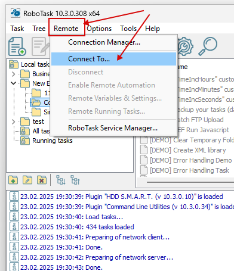This screenshot has width=234, height=271.
Task: Open the Help menu
Action: [152, 29]
